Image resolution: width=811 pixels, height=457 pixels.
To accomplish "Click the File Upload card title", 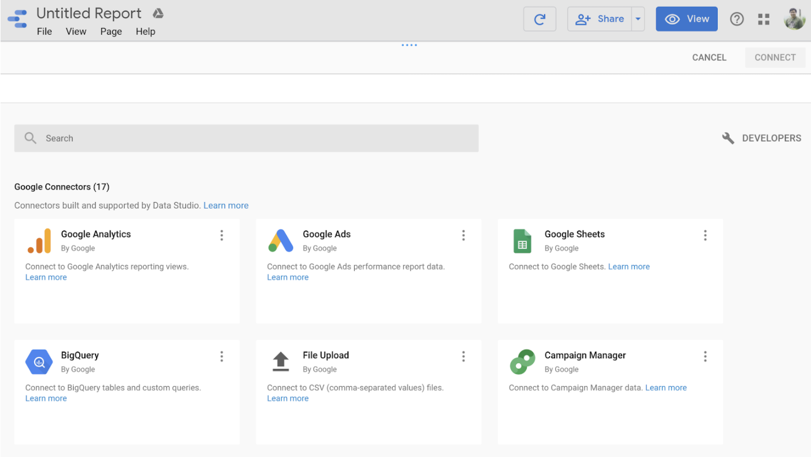I will click(x=326, y=355).
